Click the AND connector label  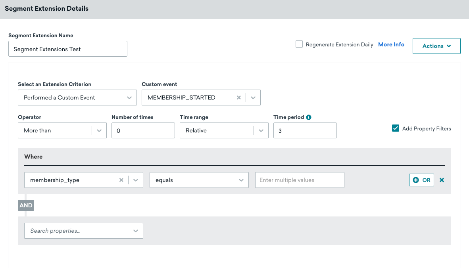pos(25,205)
